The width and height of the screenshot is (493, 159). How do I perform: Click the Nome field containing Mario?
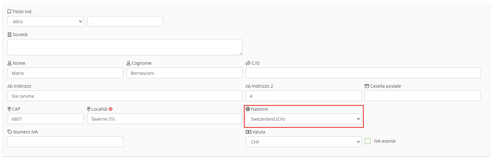point(65,73)
